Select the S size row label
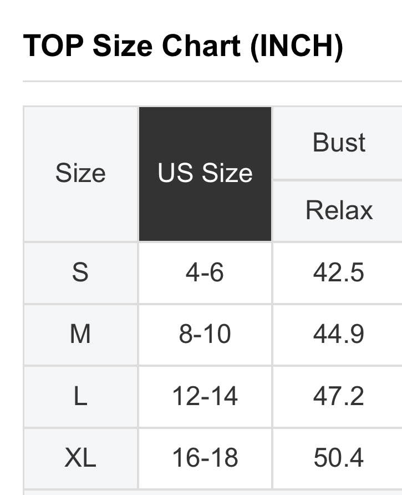Screen dimensions: 402x495 click(x=80, y=273)
